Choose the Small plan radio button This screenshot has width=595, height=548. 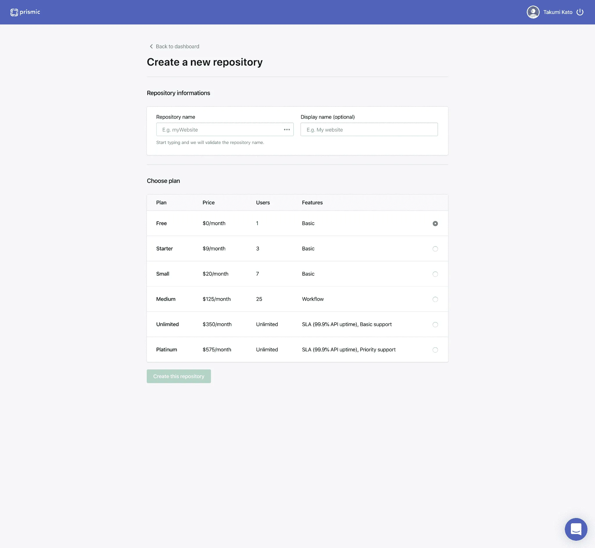pos(435,274)
